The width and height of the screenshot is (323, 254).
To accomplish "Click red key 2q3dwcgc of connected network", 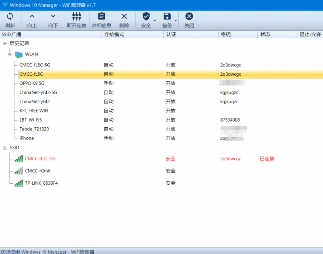I will (x=231, y=159).
